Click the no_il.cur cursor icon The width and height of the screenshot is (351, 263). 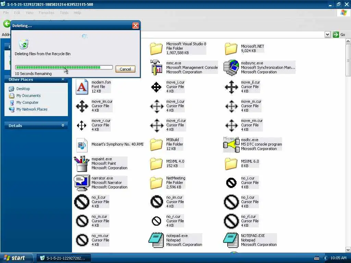point(82,202)
